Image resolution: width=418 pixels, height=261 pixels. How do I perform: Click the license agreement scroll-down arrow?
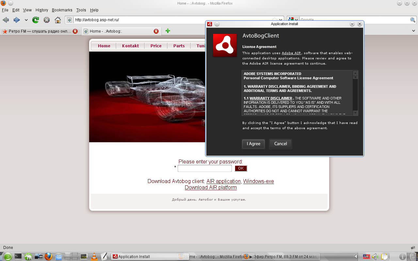[x=356, y=113]
